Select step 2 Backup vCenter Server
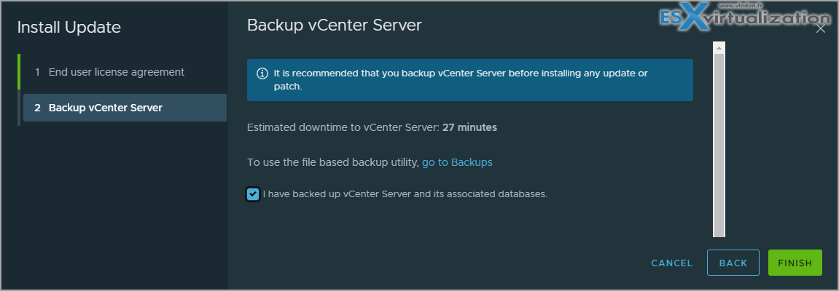 125,108
